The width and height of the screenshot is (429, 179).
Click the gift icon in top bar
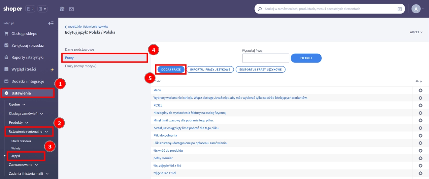click(62, 9)
